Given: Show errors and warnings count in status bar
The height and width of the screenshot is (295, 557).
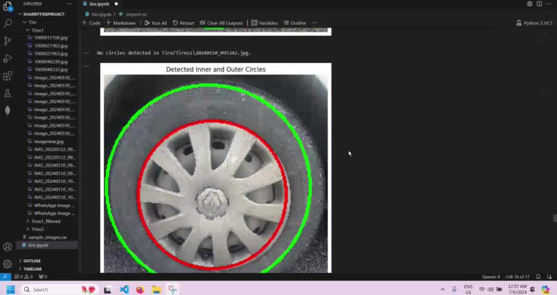Looking at the screenshot, I should point(23,277).
